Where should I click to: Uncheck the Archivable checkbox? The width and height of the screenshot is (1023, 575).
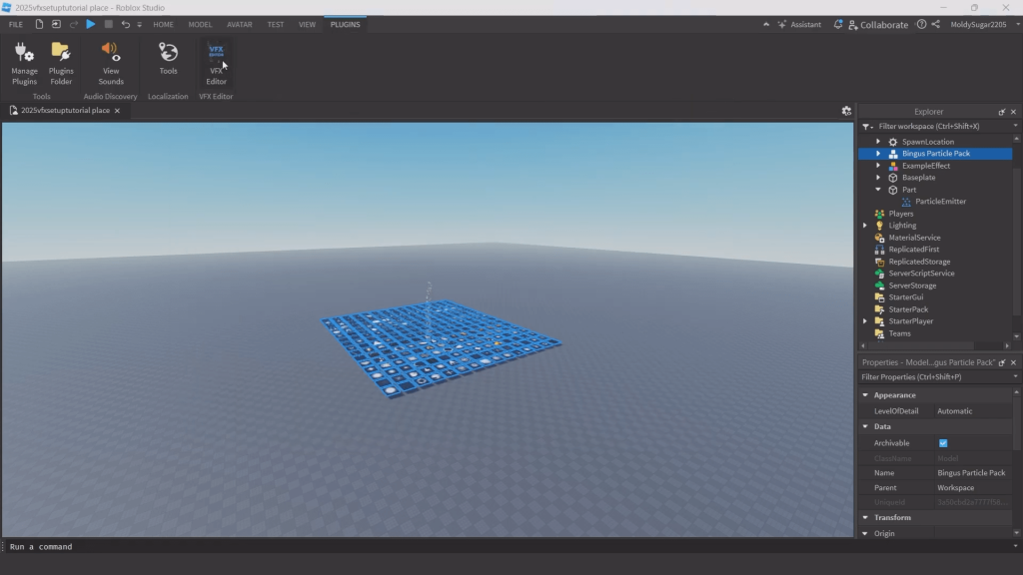[943, 442]
